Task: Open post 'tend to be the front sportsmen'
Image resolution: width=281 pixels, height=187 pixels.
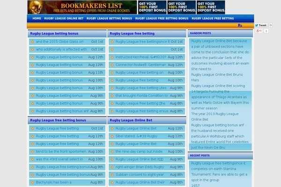Action: [61, 151]
